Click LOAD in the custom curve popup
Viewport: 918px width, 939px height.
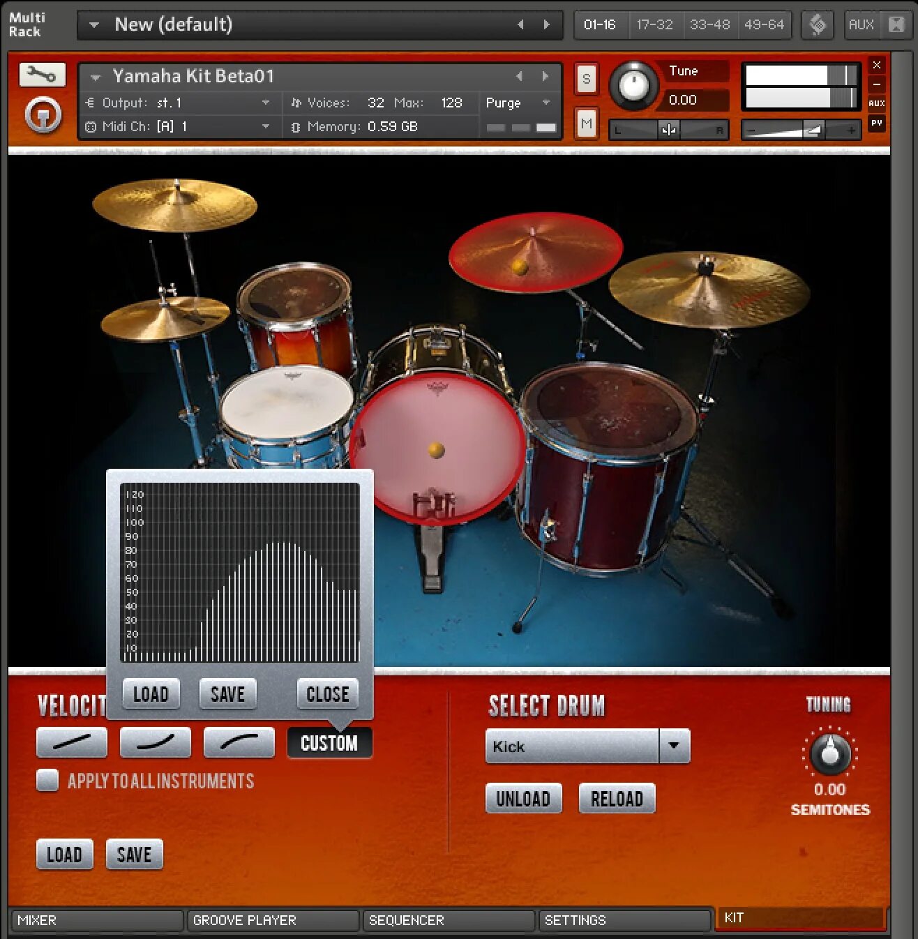151,694
